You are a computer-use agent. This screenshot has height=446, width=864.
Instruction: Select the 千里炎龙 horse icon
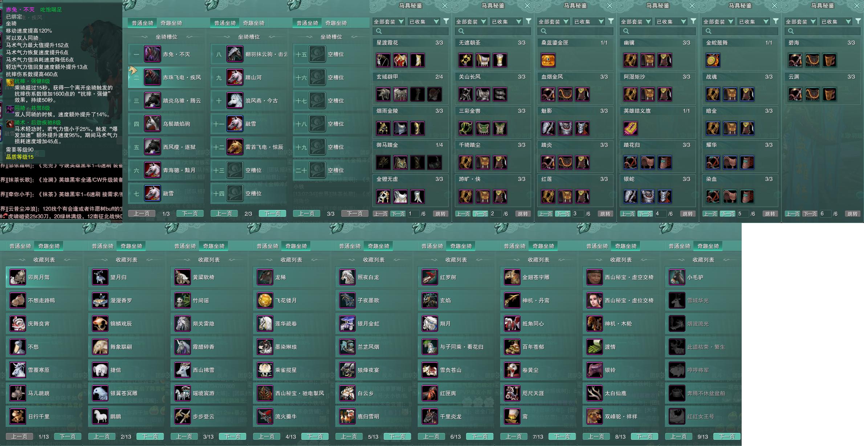point(429,417)
